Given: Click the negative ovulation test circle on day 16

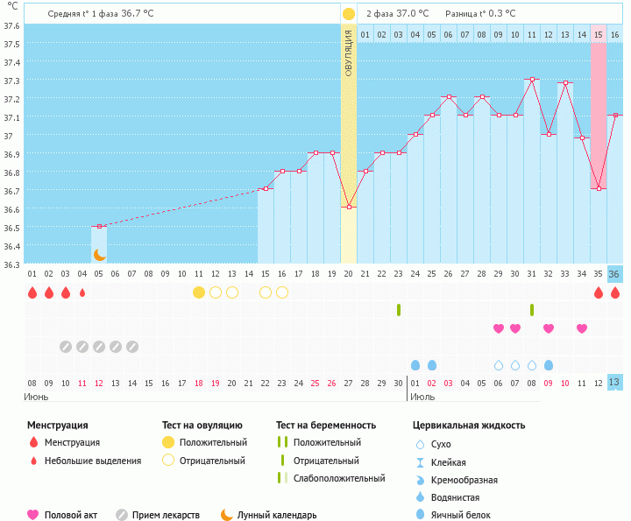Looking at the screenshot, I should 282,292.
